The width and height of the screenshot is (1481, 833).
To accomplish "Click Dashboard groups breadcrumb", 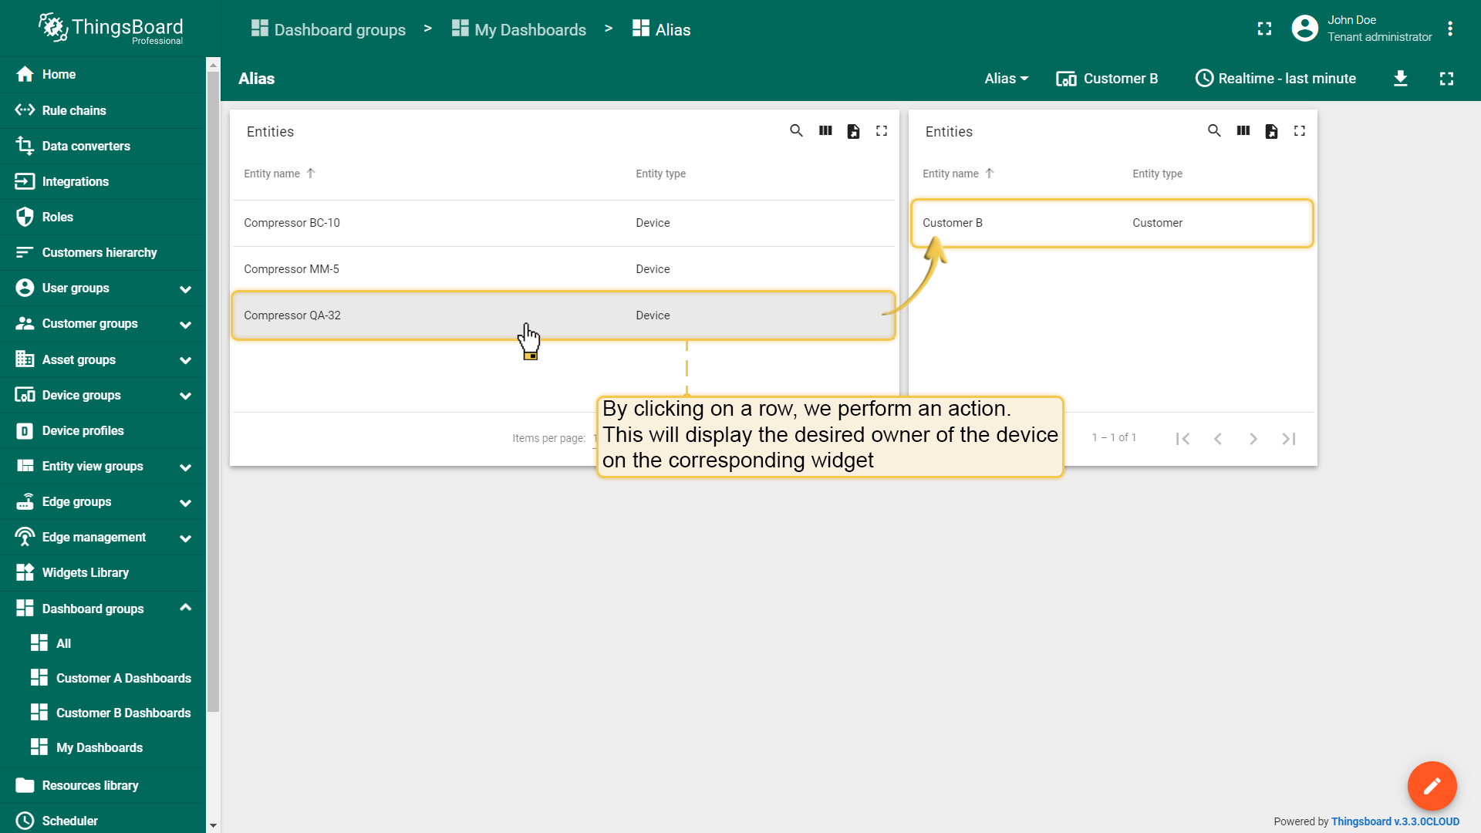I will click(329, 29).
